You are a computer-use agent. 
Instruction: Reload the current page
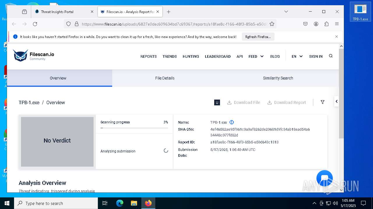(35, 24)
